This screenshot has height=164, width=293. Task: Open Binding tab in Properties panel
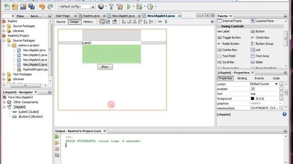(242, 78)
